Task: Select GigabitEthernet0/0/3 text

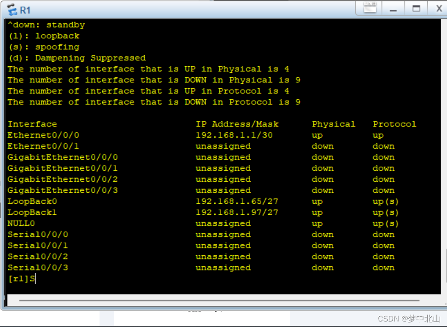Action: 63,190
